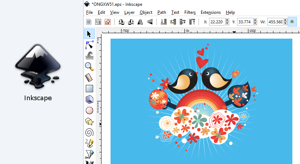300x164 pixels.
Task: Click the W width input field
Action: (275, 22)
